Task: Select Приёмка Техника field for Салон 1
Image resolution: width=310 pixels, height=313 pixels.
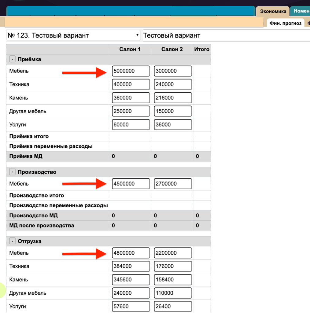Action: 131,84
